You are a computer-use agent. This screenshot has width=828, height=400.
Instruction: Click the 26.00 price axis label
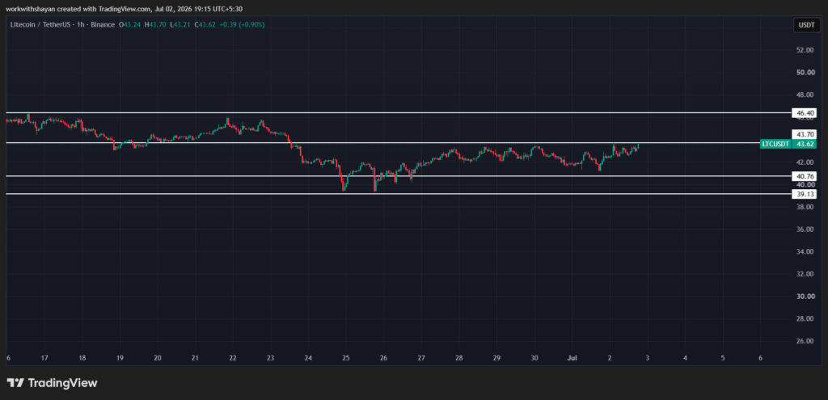pyautogui.click(x=805, y=341)
